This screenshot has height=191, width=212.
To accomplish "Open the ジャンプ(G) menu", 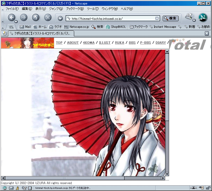I will pyautogui.click(x=56, y=9).
